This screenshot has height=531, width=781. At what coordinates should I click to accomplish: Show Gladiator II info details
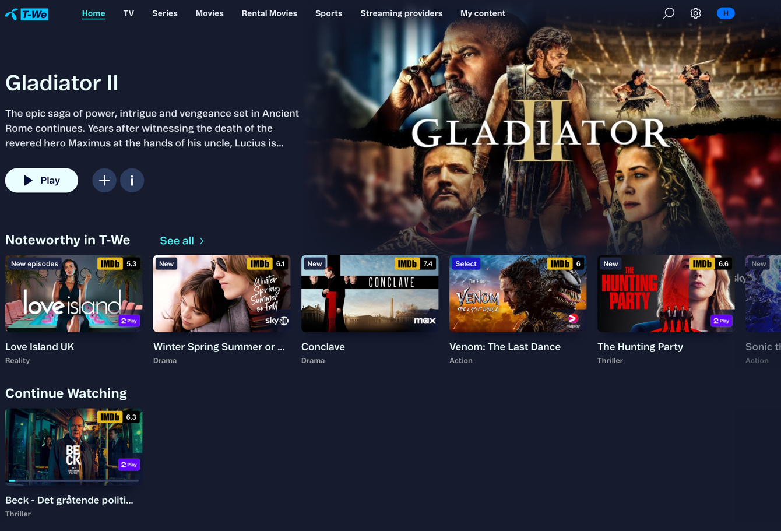pyautogui.click(x=132, y=181)
